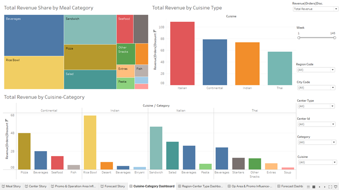Open Op Area & Promo Influence tab

(x=250, y=186)
